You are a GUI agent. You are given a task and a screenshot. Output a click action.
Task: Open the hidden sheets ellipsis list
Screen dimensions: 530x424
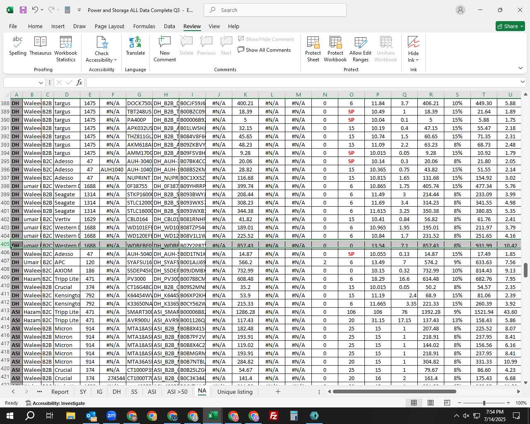[x=39, y=391]
